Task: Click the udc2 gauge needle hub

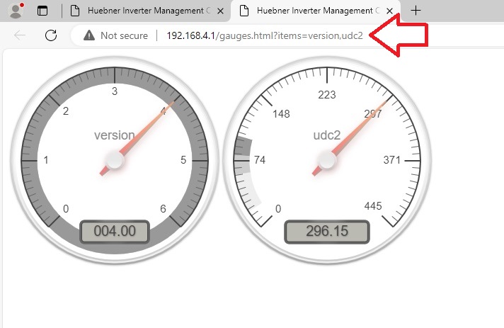Action: 326,160
